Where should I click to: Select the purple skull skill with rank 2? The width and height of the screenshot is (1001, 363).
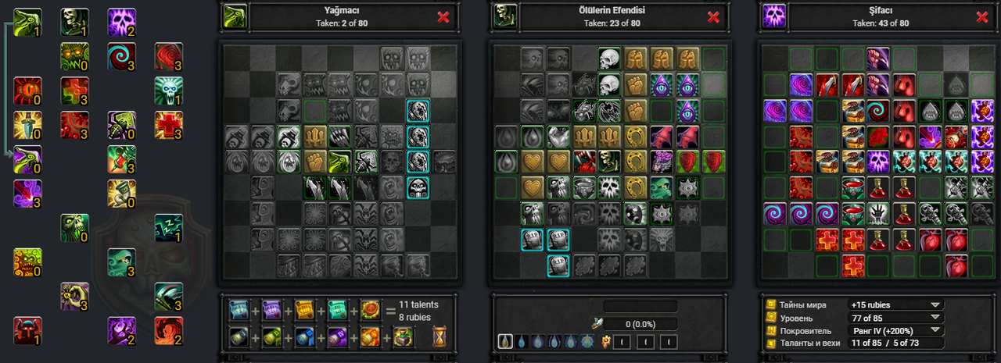click(122, 23)
